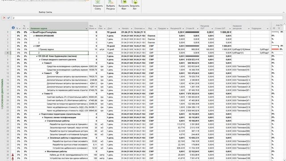
Task: Click overallocation icon on Кабель до 35 кВ row
Action: click(13, 155)
